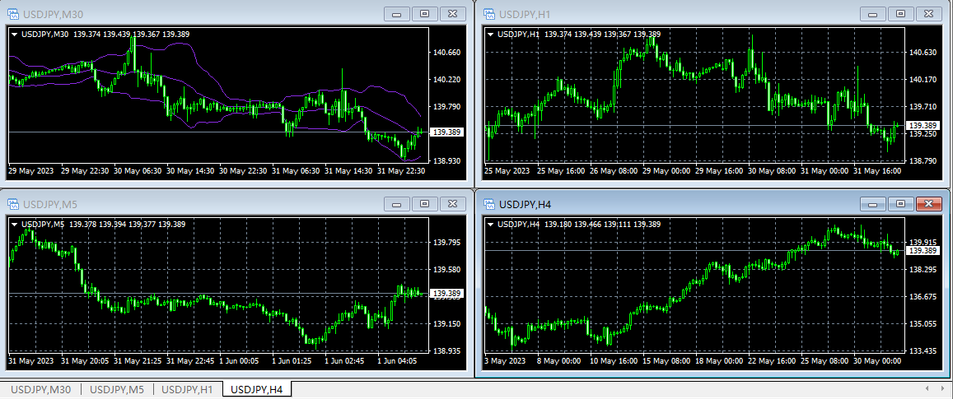The image size is (953, 399).
Task: Close the active USDJPY,H4 chart window
Action: click(928, 204)
